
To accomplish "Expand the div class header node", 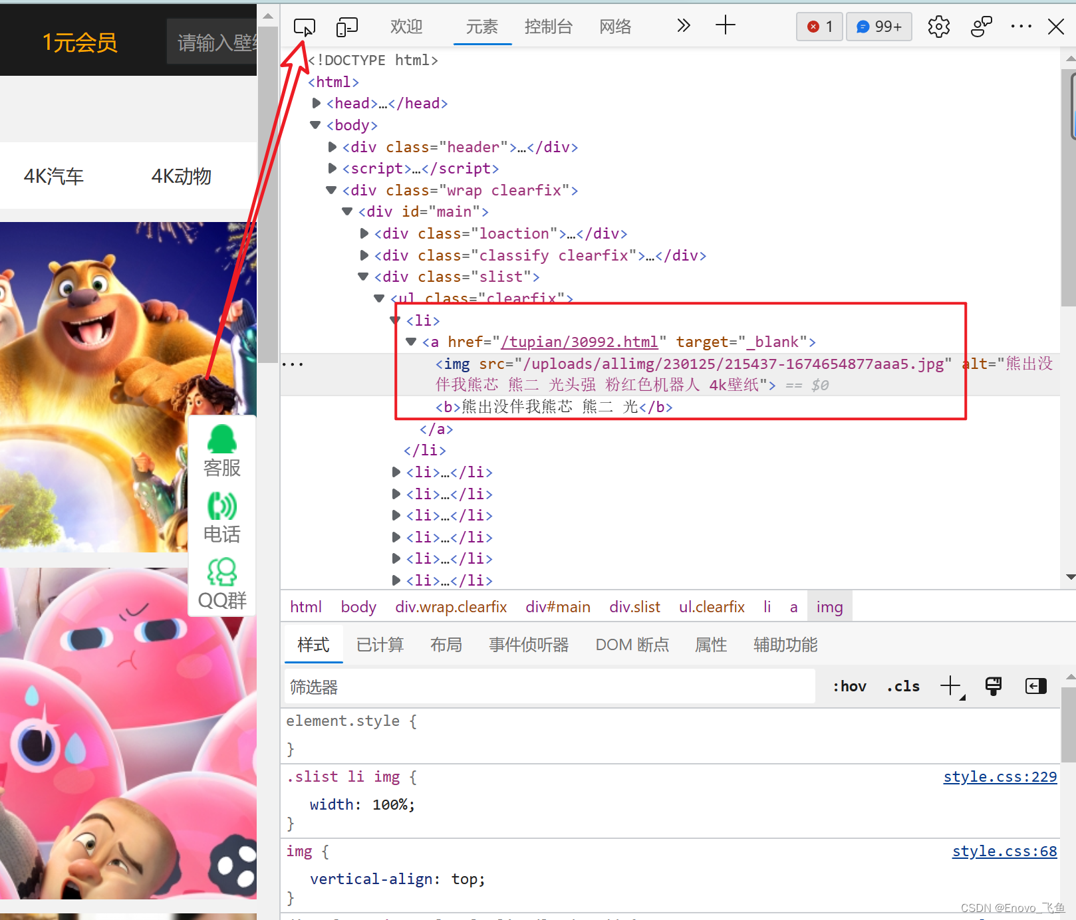I will click(x=333, y=147).
